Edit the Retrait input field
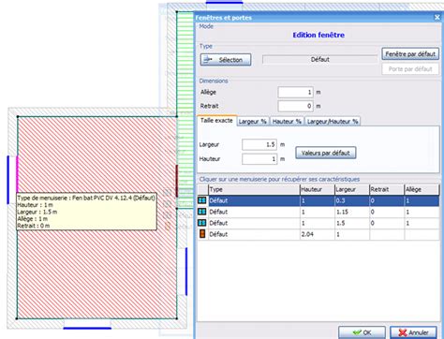The width and height of the screenshot is (444, 339). coord(295,106)
